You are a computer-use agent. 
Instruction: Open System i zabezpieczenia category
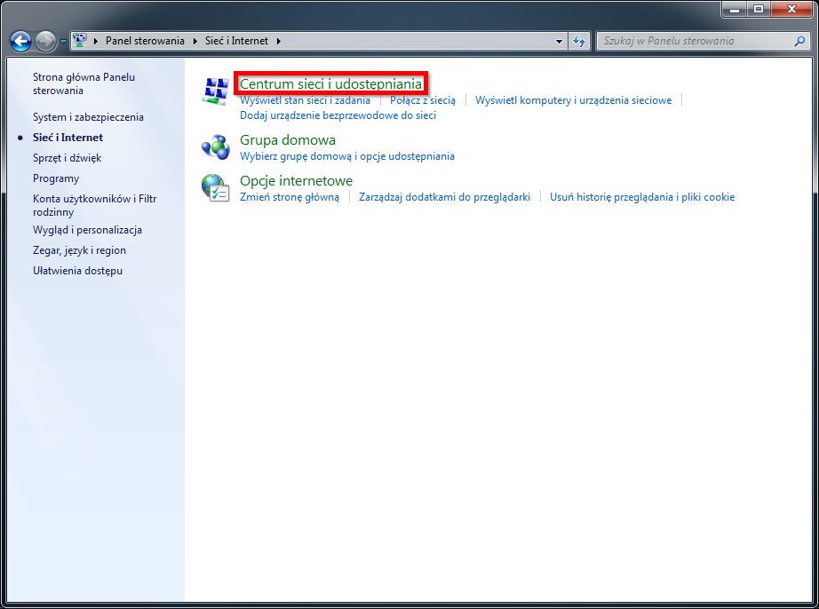[88, 117]
